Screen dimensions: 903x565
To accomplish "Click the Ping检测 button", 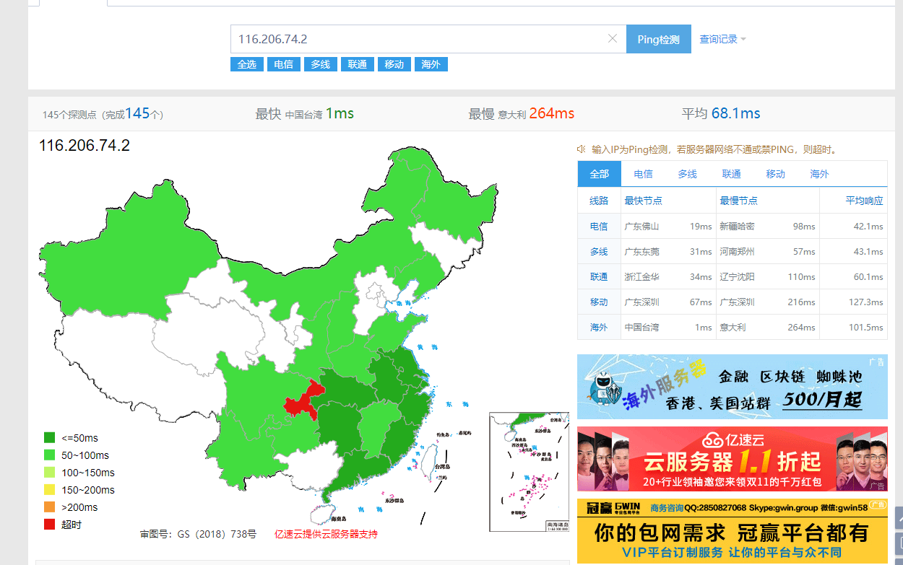I will (x=659, y=38).
